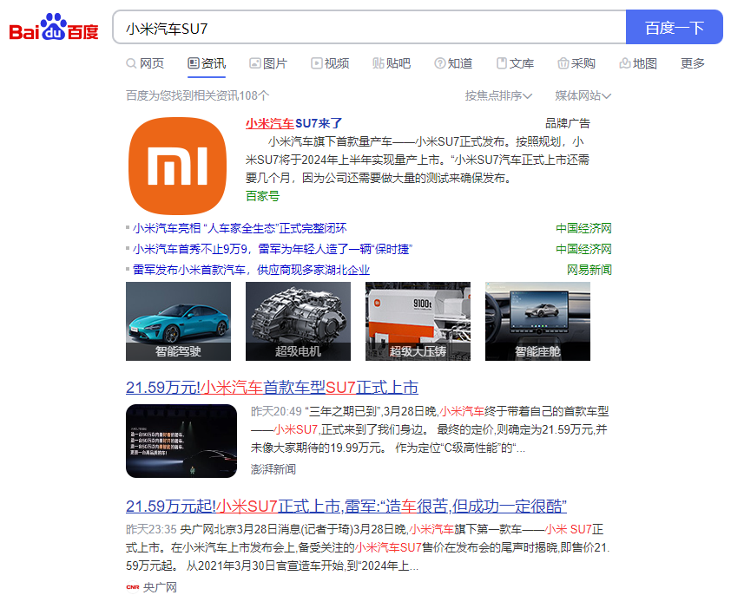The width and height of the screenshot is (731, 608).
Task: Open the 网页 tab
Action: (x=146, y=63)
